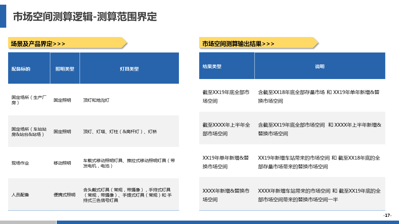Click the 配备标的 column header
This screenshot has width=399, height=224.
pyautogui.click(x=21, y=69)
